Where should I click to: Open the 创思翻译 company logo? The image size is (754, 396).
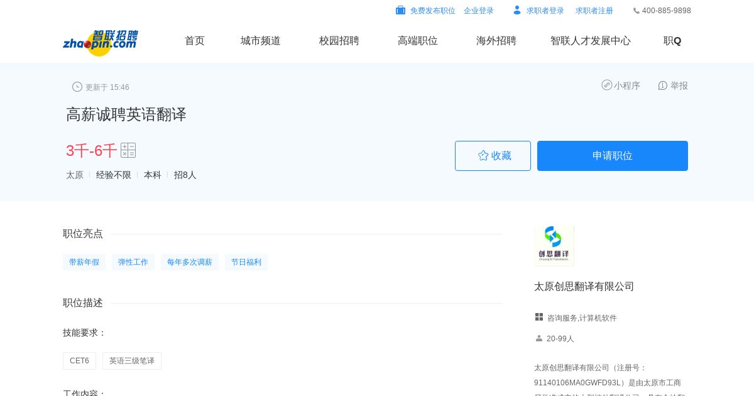tap(554, 246)
